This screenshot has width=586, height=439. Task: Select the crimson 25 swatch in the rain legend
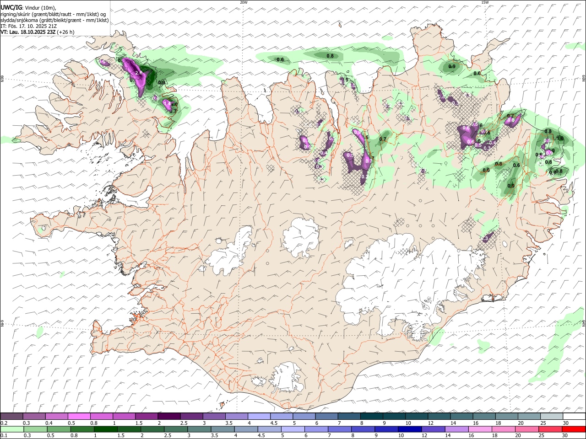pos(550,429)
